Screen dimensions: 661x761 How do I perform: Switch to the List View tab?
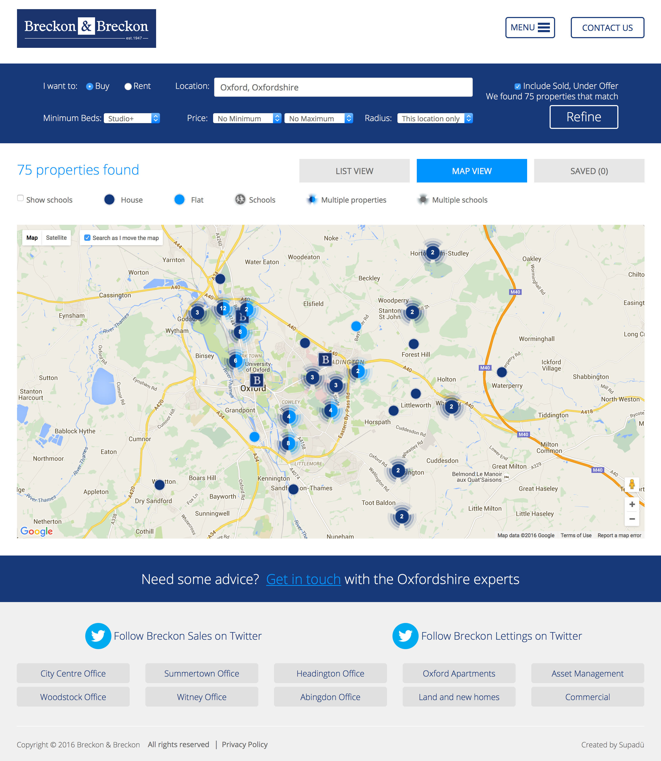[x=354, y=171]
